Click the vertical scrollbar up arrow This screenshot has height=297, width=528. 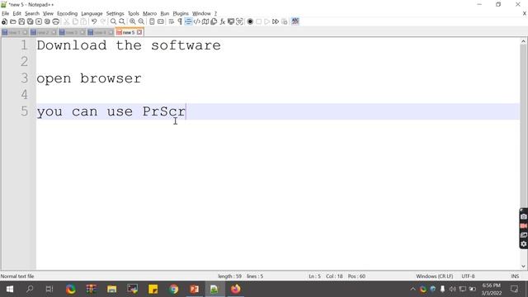click(523, 42)
